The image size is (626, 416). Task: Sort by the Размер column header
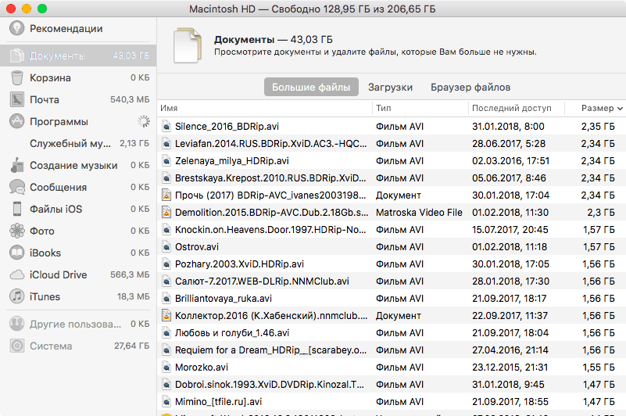pyautogui.click(x=596, y=108)
